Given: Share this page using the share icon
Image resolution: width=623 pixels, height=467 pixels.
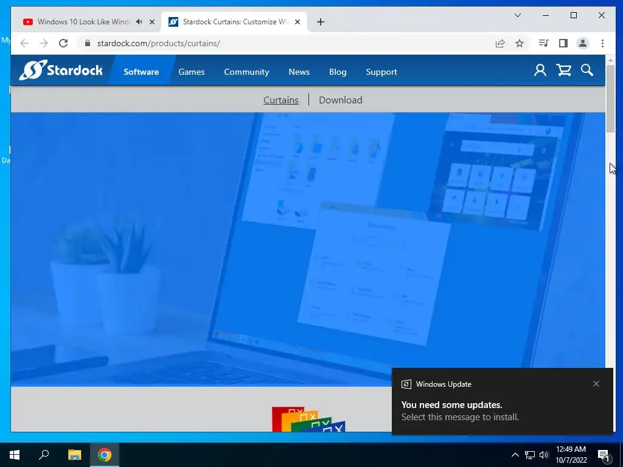Looking at the screenshot, I should (500, 43).
